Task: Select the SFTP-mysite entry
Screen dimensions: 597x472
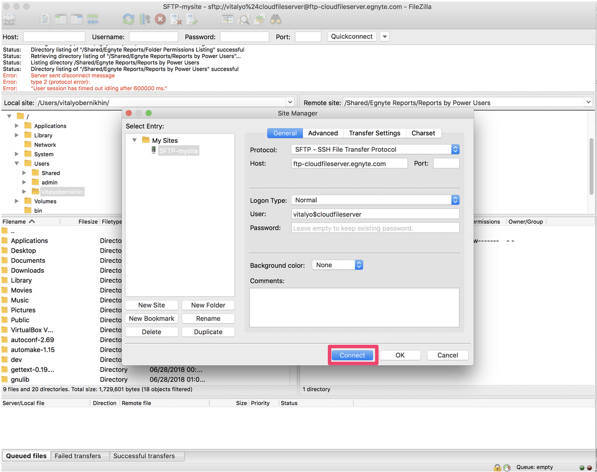Action: pyautogui.click(x=179, y=150)
